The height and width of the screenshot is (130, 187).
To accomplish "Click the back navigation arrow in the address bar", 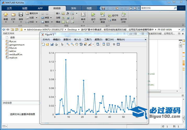I will (x=4, y=29).
